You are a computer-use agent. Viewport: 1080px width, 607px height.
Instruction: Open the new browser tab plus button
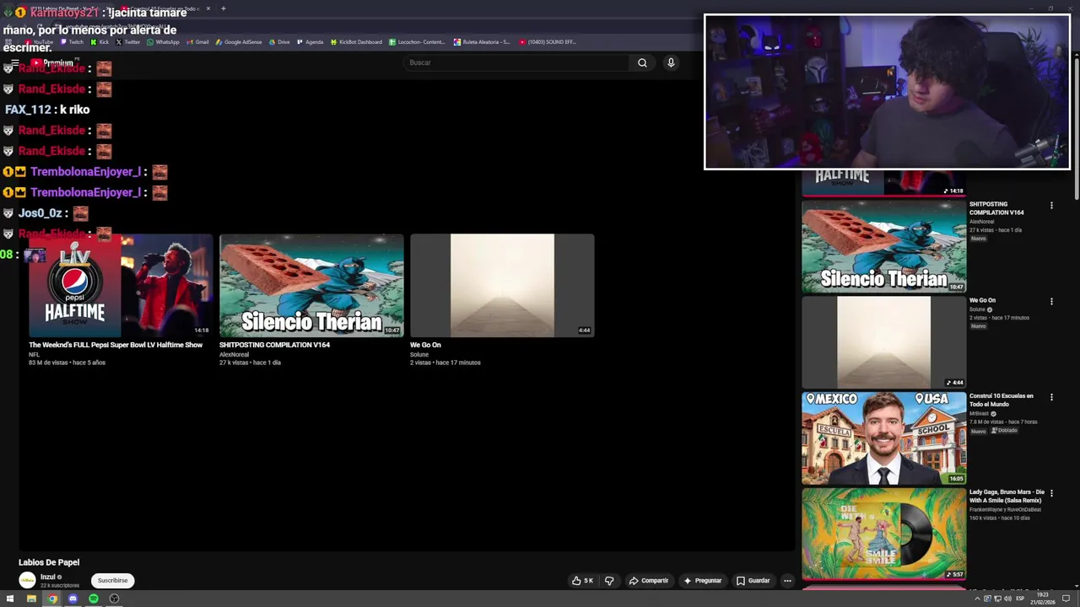pos(223,8)
